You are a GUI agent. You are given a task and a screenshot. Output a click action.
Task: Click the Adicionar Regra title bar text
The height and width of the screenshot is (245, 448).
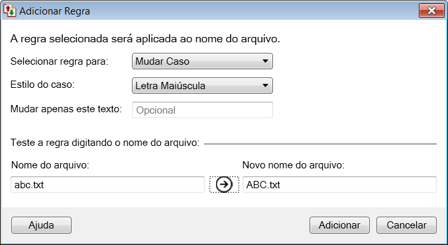coord(54,11)
